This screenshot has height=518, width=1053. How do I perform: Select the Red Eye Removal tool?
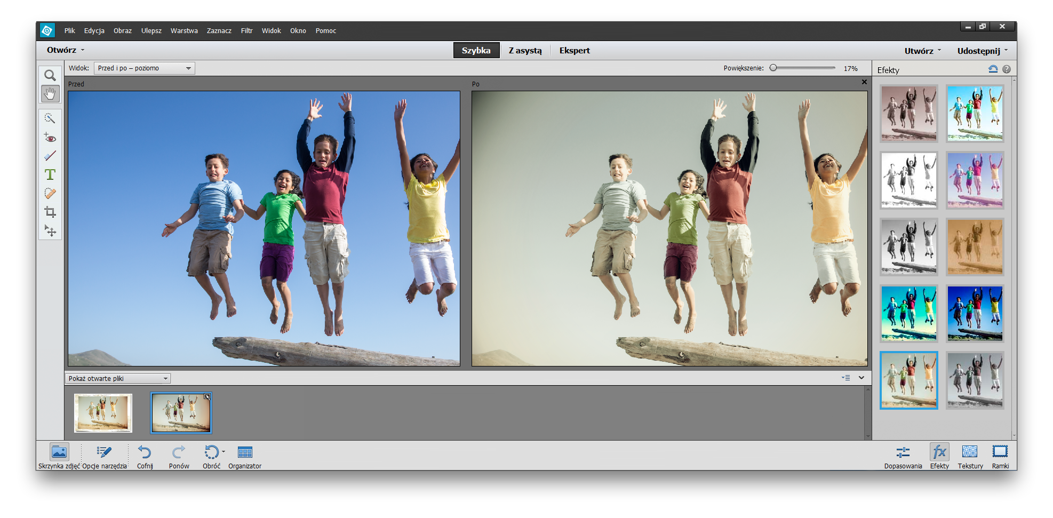coord(50,138)
